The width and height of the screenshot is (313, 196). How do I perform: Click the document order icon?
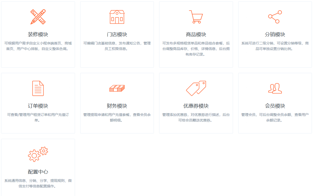pos(38,88)
